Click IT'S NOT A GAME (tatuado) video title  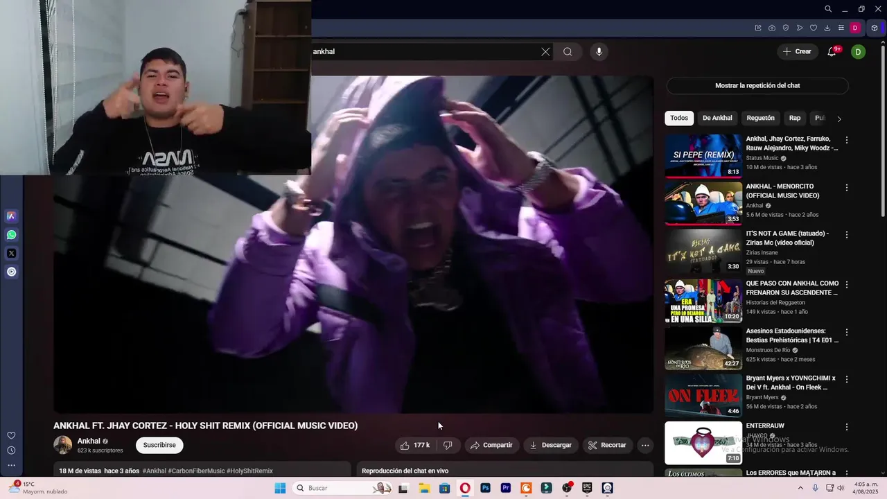[787, 238]
